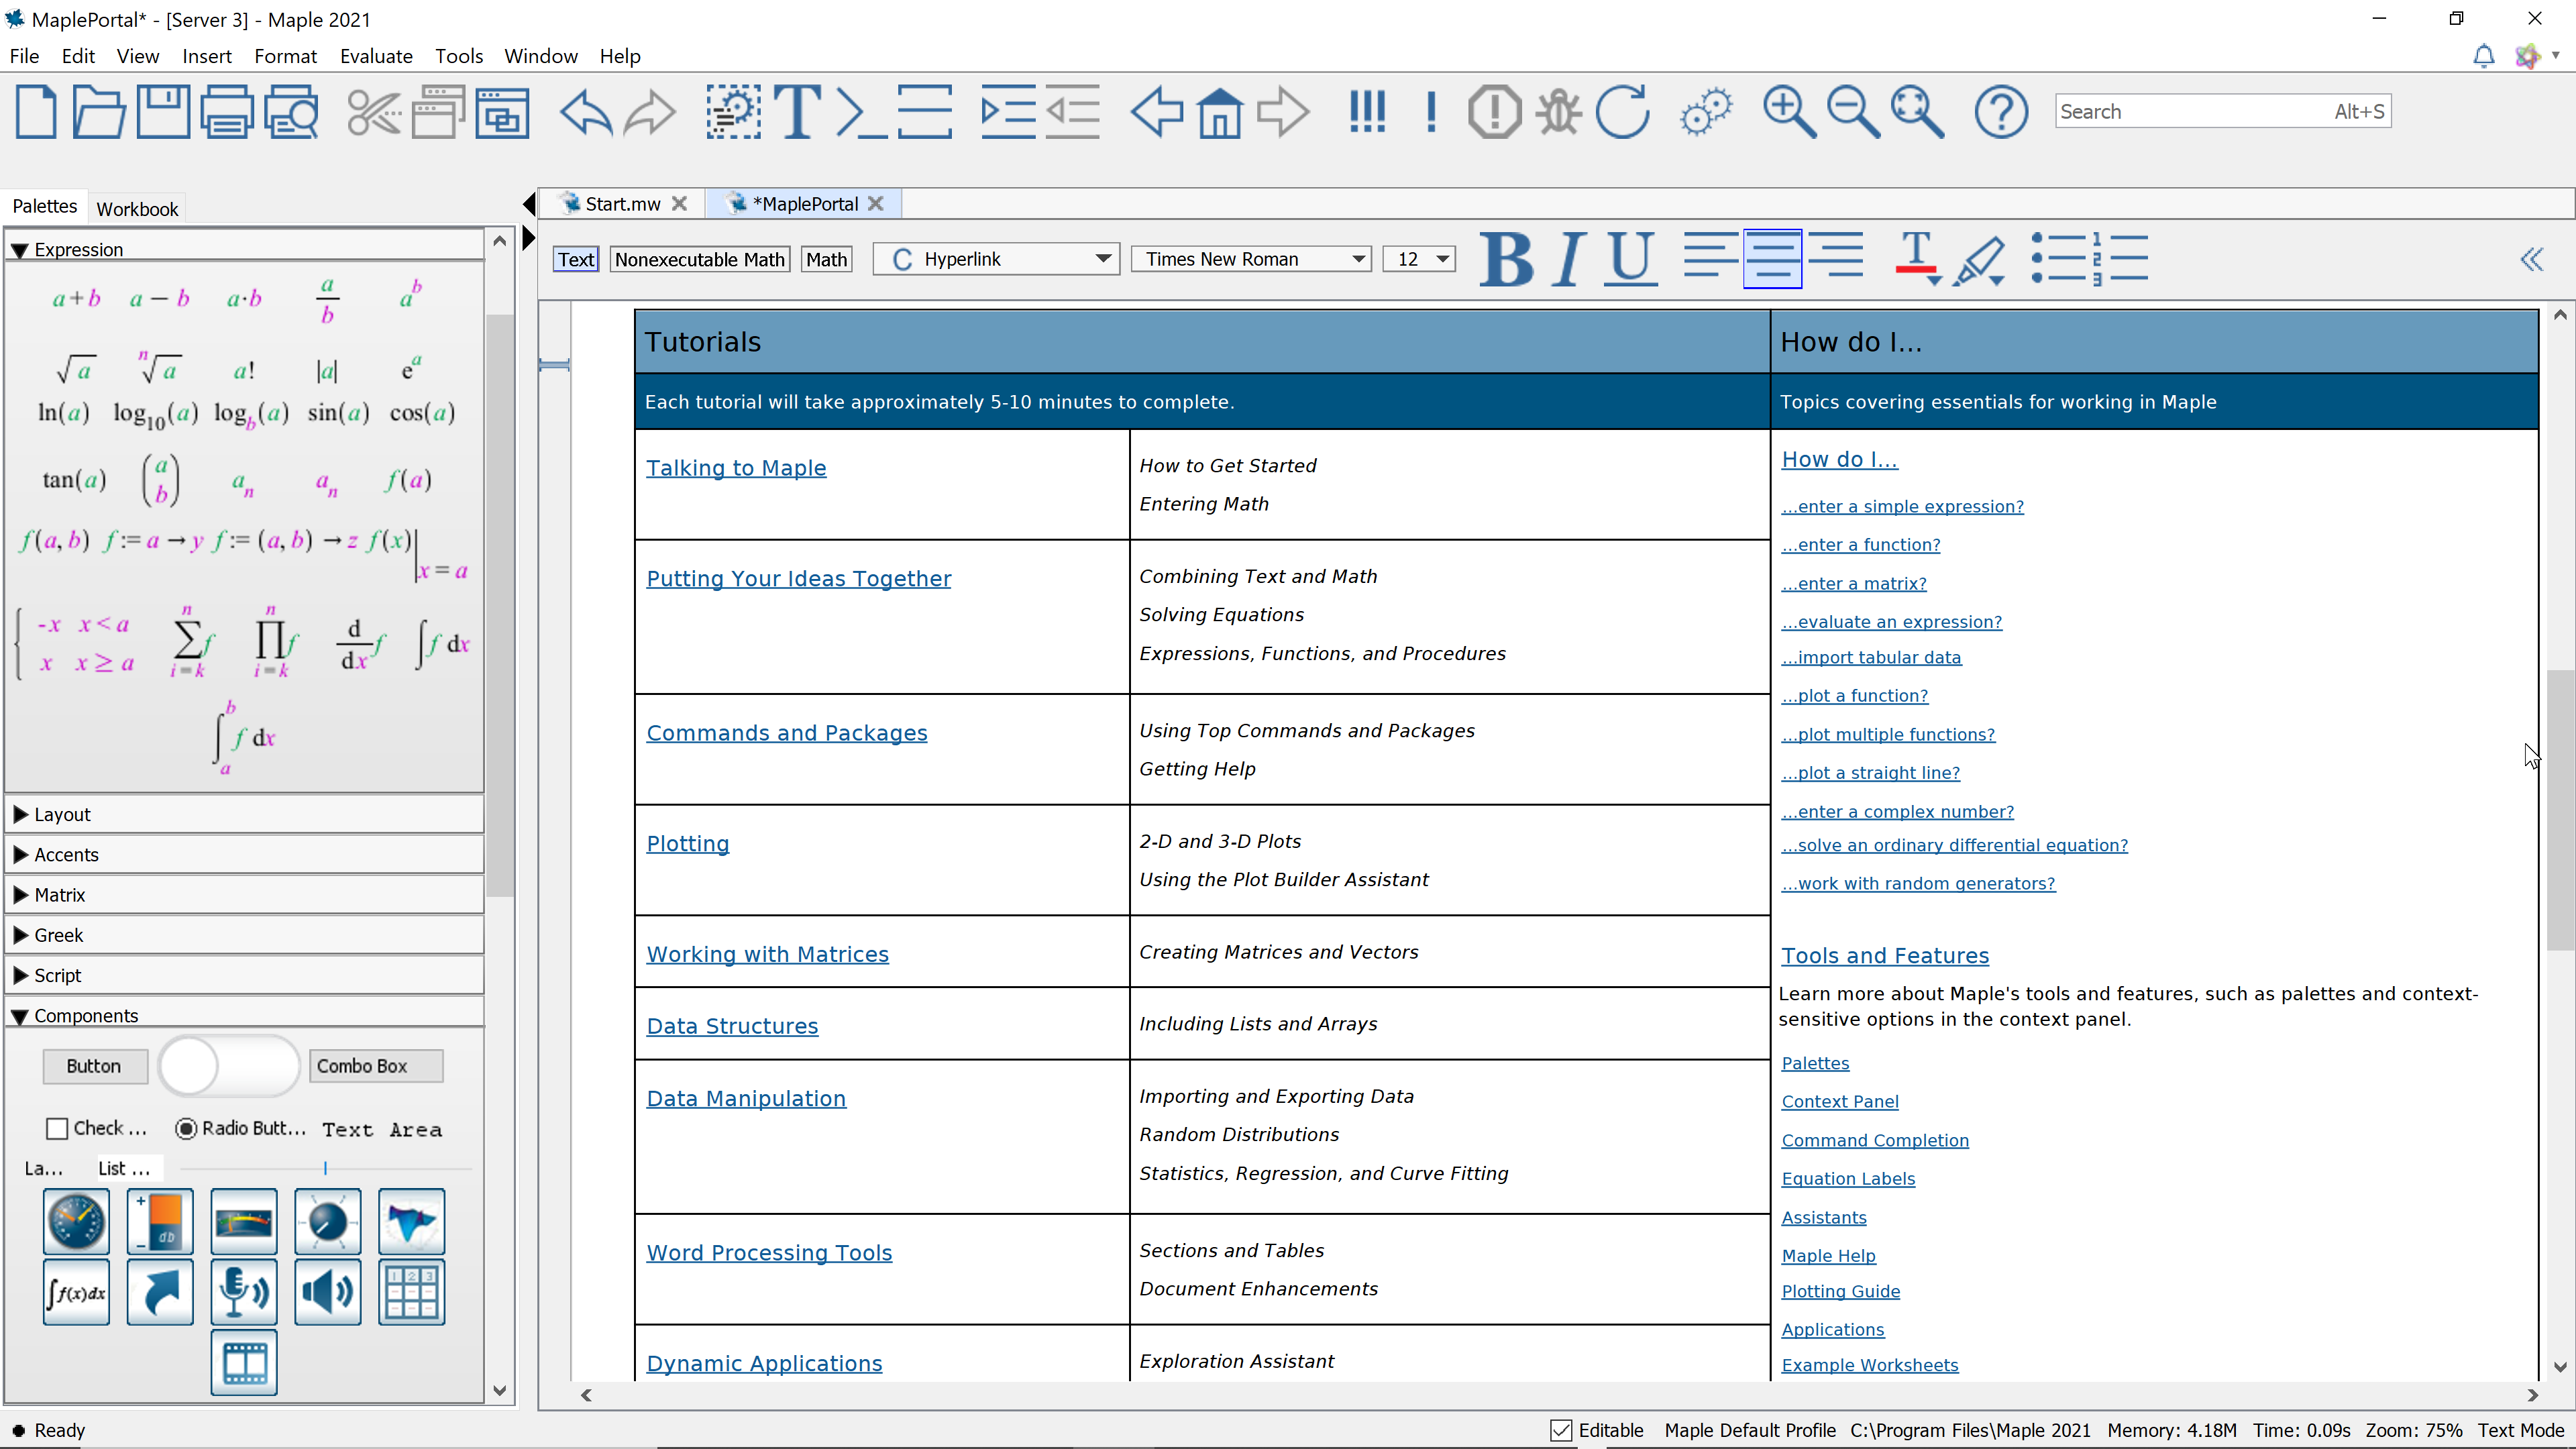Click the Debug bug icon
Screen dimensions: 2576x1449
[x=1558, y=112]
